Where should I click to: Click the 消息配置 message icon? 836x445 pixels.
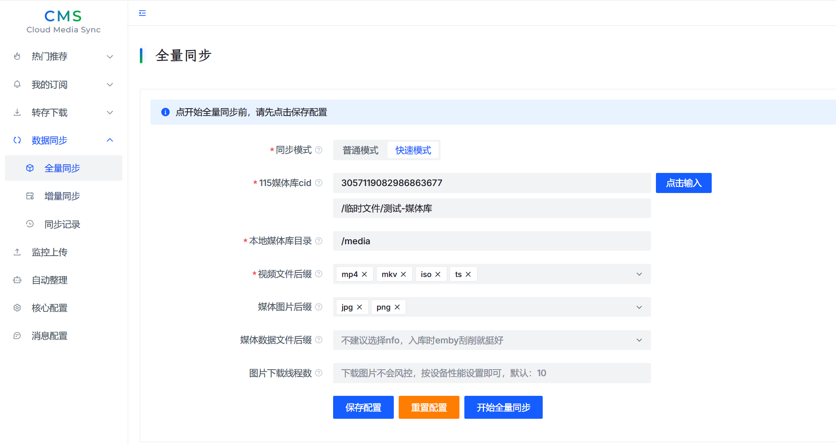coord(17,336)
